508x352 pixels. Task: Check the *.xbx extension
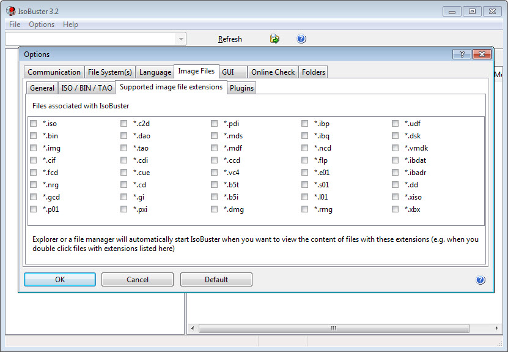click(x=396, y=209)
